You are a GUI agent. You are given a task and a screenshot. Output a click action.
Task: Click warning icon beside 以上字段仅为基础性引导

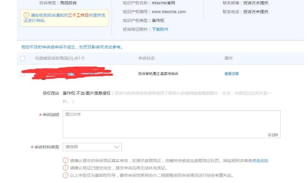(66, 175)
